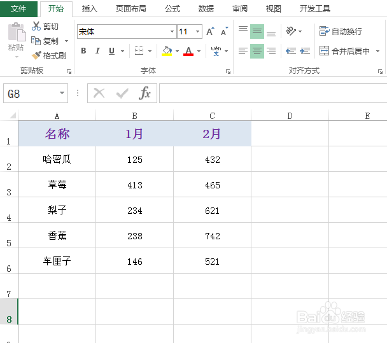Toggle Underline formatting

tap(111, 51)
